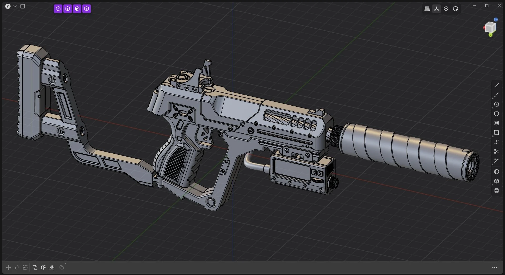The width and height of the screenshot is (505, 275).
Task: Expand the dropdown arrow beside the app logo
Action: point(15,6)
